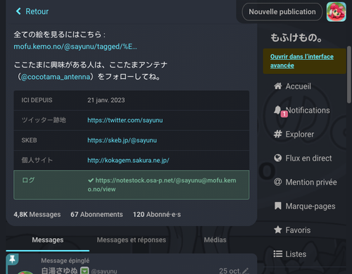The width and height of the screenshot is (352, 274).
Task: Open Marque-pages in sidebar
Action: click(x=305, y=206)
